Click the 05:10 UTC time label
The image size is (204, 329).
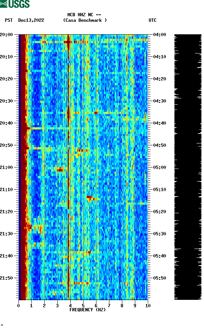[x=160, y=190]
